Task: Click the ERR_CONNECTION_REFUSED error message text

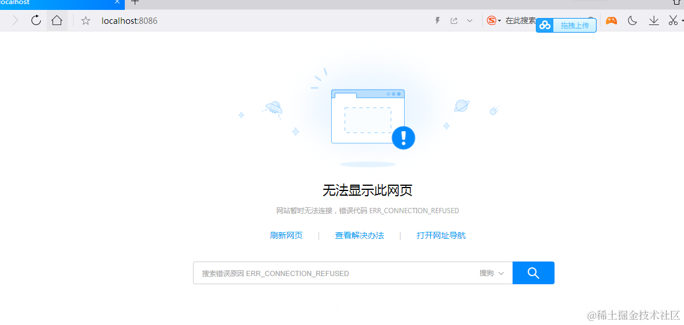Action: tap(368, 211)
